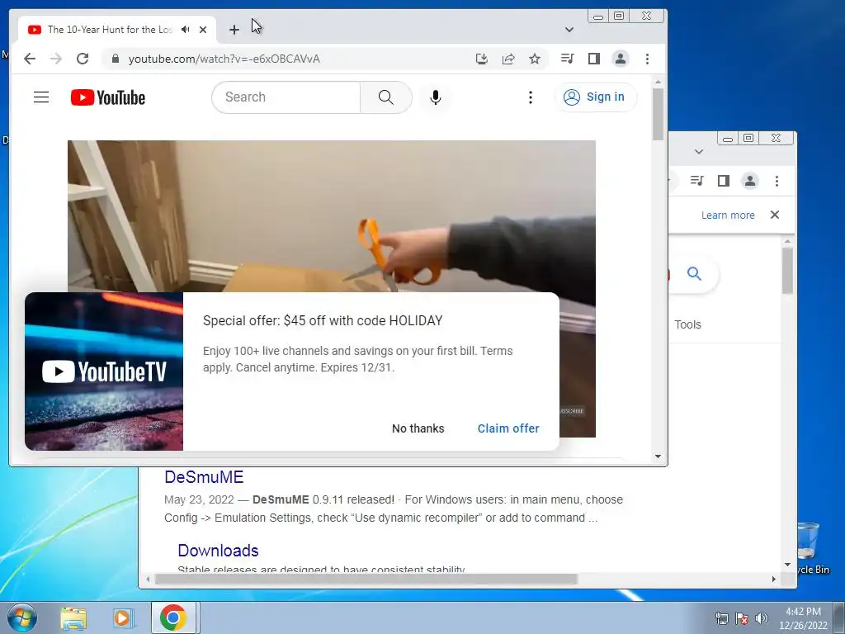
Task: Toggle side panel in the background Chrome window
Action: click(x=723, y=181)
